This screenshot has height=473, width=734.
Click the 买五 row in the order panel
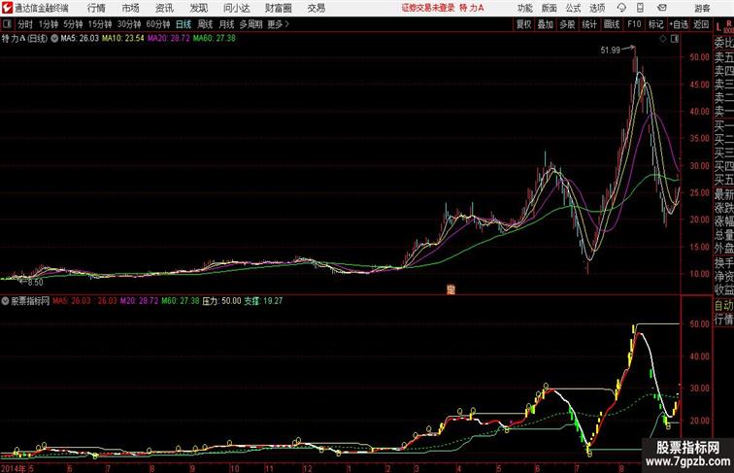(723, 179)
